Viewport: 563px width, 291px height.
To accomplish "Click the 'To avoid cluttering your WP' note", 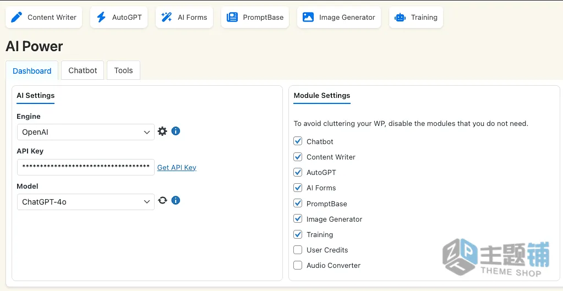I will tap(411, 124).
